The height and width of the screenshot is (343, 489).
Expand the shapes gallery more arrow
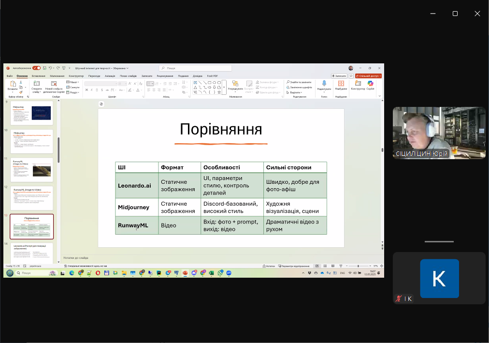[x=224, y=88]
